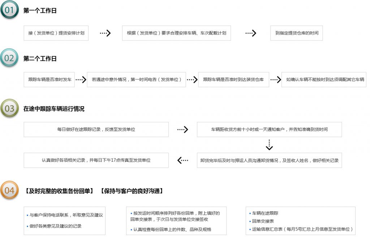Click the 到指定提货仓库的时间 box

point(297,33)
